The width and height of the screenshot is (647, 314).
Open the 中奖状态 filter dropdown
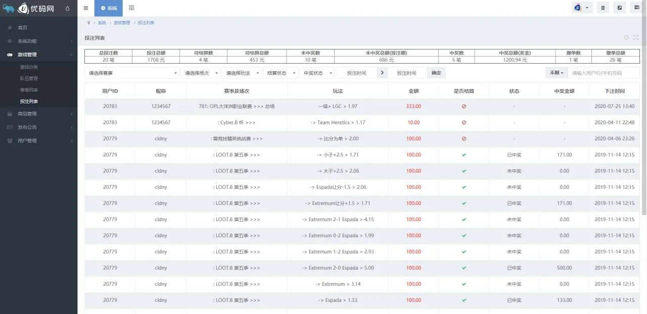click(x=317, y=73)
